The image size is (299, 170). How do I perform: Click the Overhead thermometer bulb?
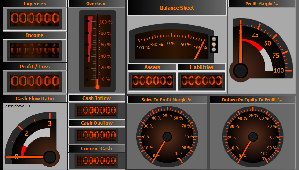coord(97,87)
